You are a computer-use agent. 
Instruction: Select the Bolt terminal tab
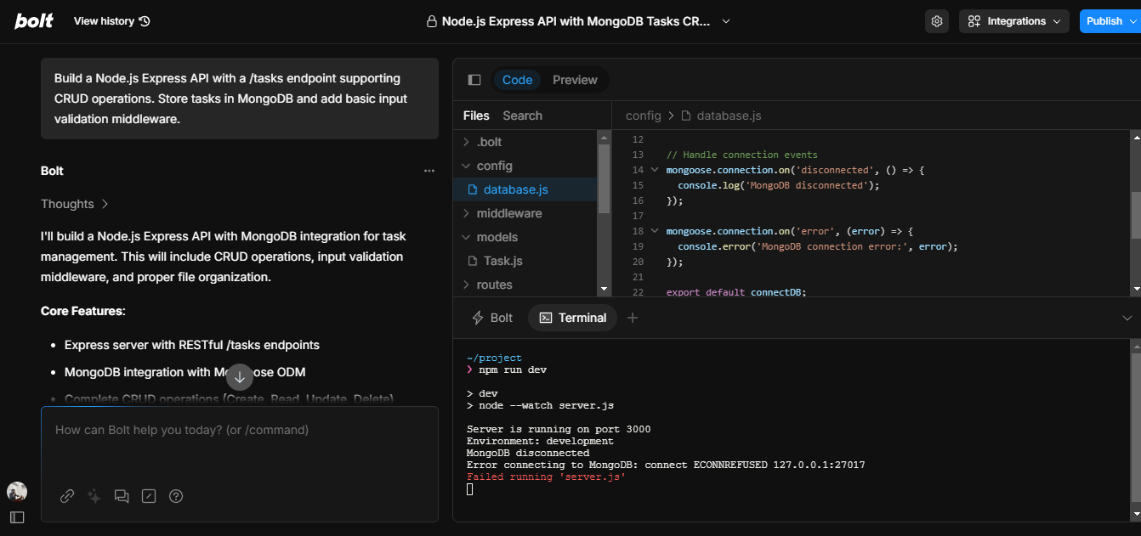pyautogui.click(x=492, y=317)
